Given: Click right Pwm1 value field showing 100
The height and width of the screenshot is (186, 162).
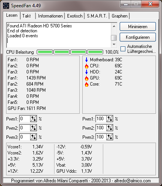Looking at the screenshot, I should pos(101,119).
